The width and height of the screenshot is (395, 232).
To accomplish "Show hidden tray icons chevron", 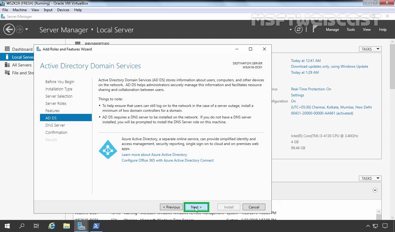I will pos(368,226).
